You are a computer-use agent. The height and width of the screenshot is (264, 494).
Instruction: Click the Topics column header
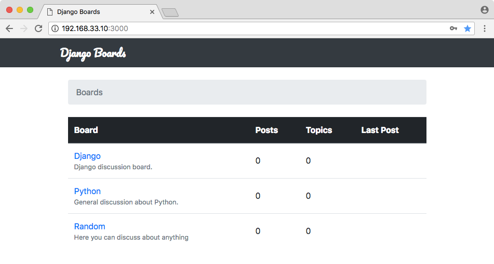(319, 130)
